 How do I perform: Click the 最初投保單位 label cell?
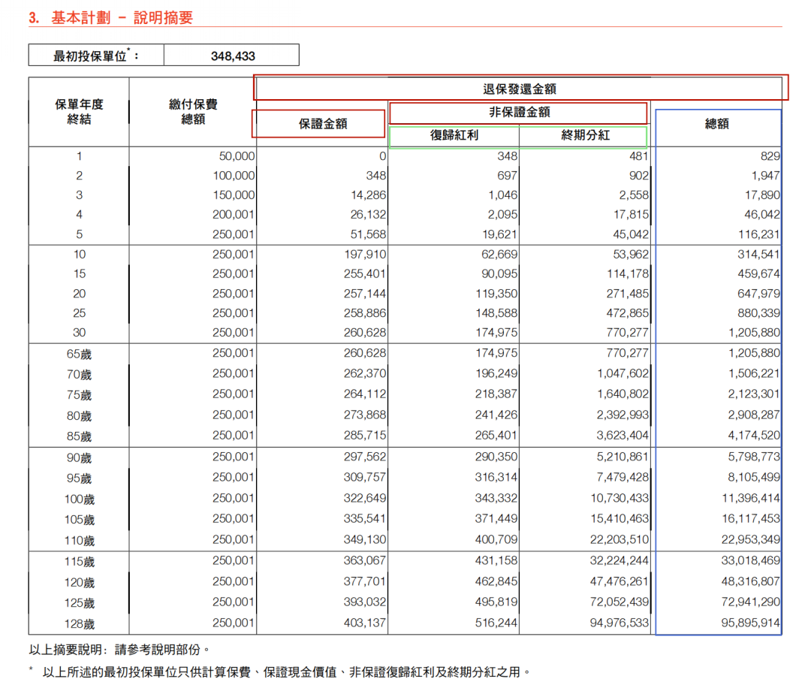pyautogui.click(x=95, y=56)
